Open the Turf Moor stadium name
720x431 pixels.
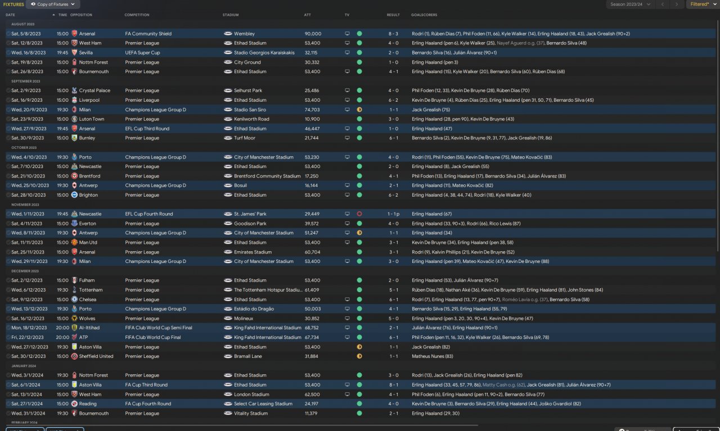pos(245,138)
